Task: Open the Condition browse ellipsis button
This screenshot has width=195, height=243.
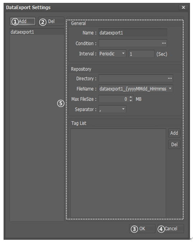Action: (x=164, y=43)
